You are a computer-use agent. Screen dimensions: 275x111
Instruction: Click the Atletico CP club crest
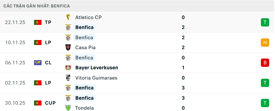pos(68,17)
